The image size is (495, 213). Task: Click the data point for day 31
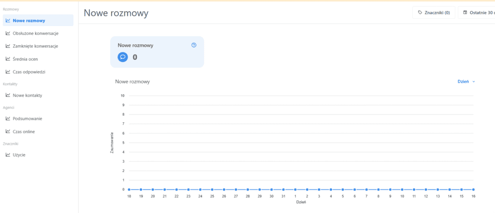(x=283, y=189)
